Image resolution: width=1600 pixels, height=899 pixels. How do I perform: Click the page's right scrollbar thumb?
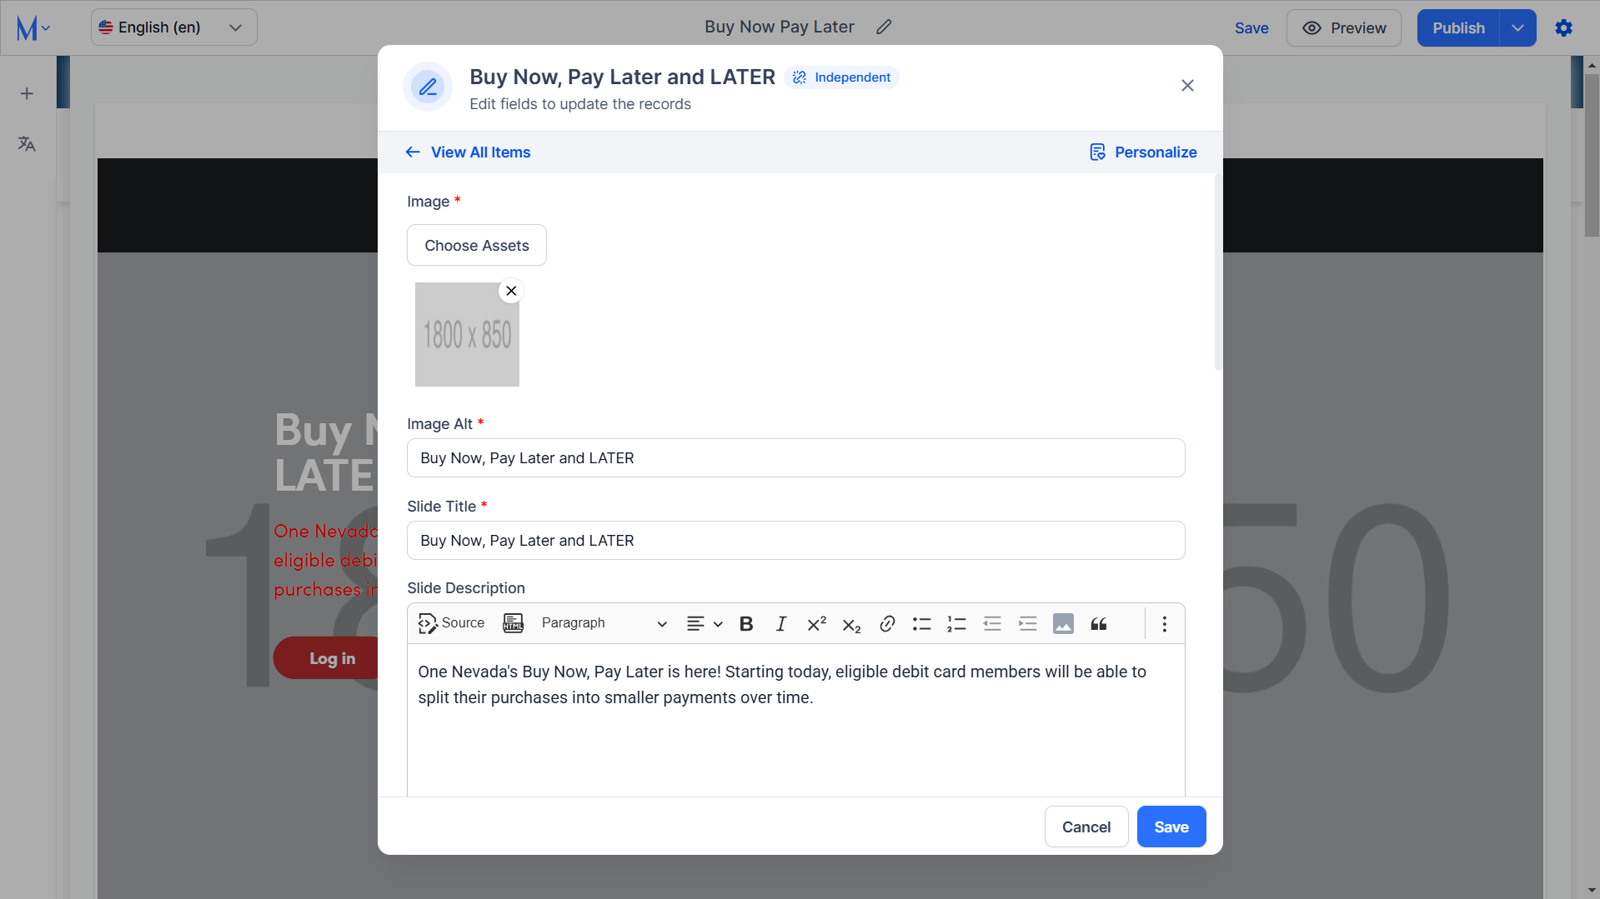coord(1592,154)
